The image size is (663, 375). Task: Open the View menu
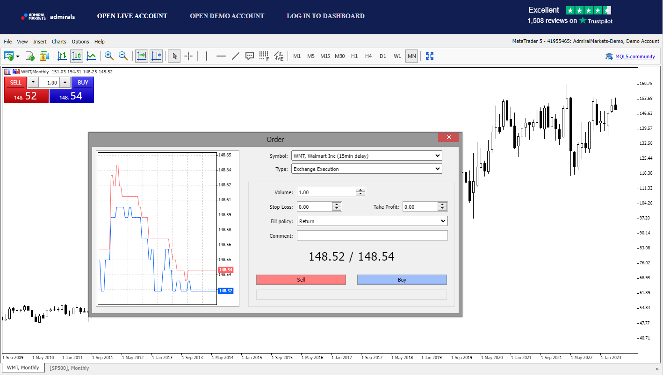click(x=22, y=42)
